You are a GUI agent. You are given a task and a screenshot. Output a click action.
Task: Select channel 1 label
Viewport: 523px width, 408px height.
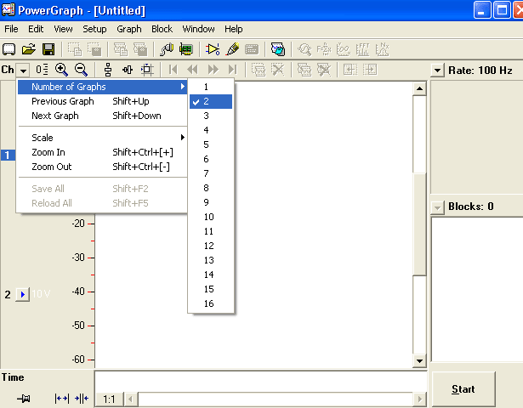[x=8, y=155]
